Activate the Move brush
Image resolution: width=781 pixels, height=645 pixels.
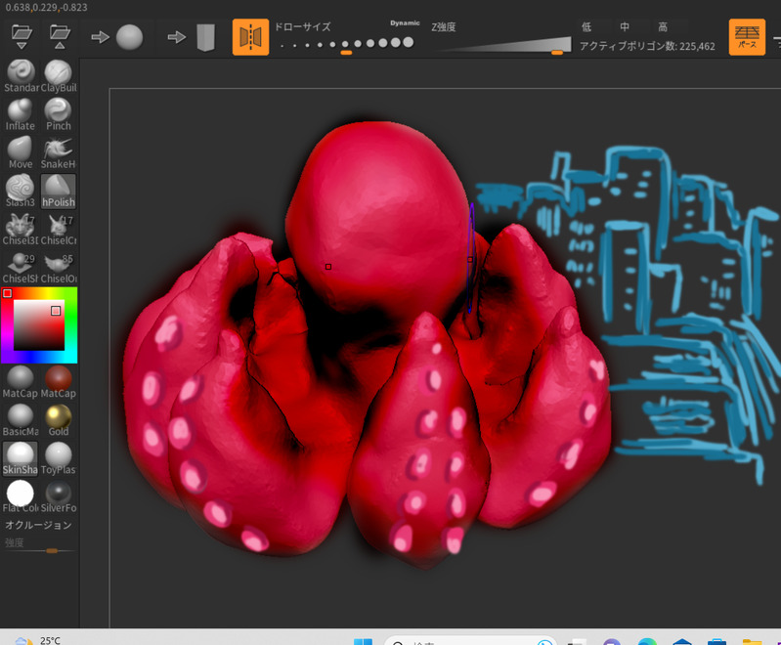click(21, 150)
